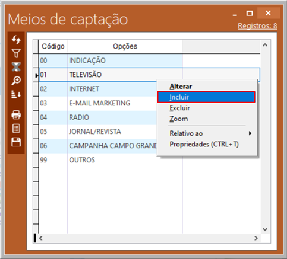
Task: Click the horizontal scrollbar right arrow
Action: (256, 238)
